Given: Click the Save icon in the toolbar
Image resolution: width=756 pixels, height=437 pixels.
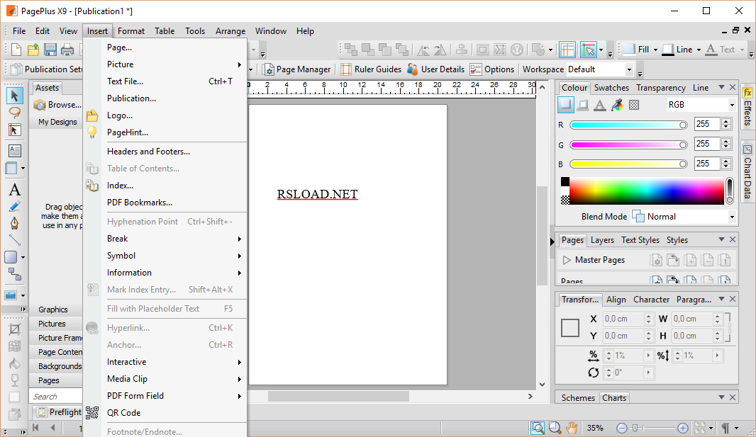Looking at the screenshot, I should [x=50, y=50].
